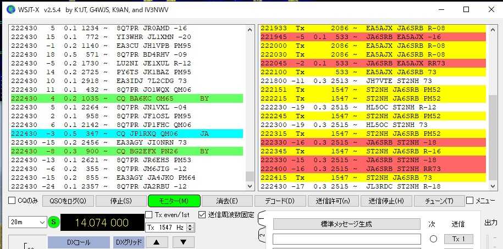
Task: Click the Tx 1 send button
Action: click(x=458, y=239)
